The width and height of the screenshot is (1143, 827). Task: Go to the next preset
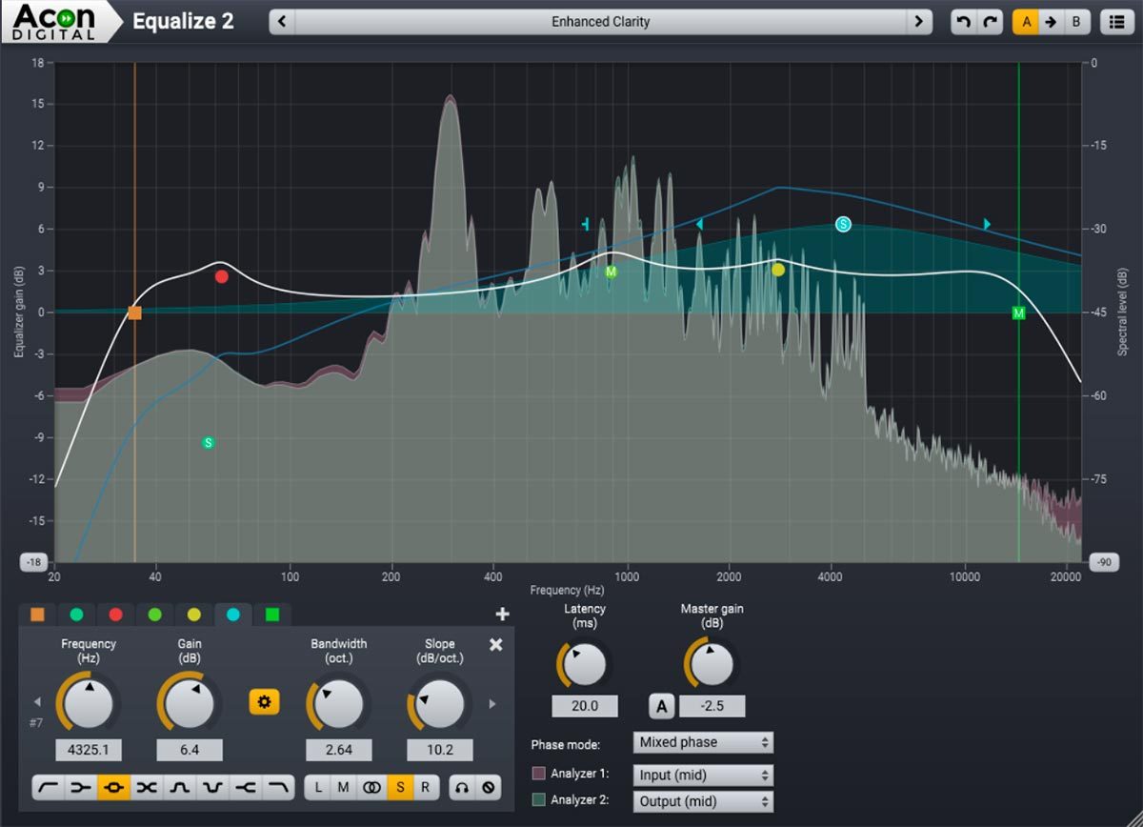pyautogui.click(x=919, y=22)
